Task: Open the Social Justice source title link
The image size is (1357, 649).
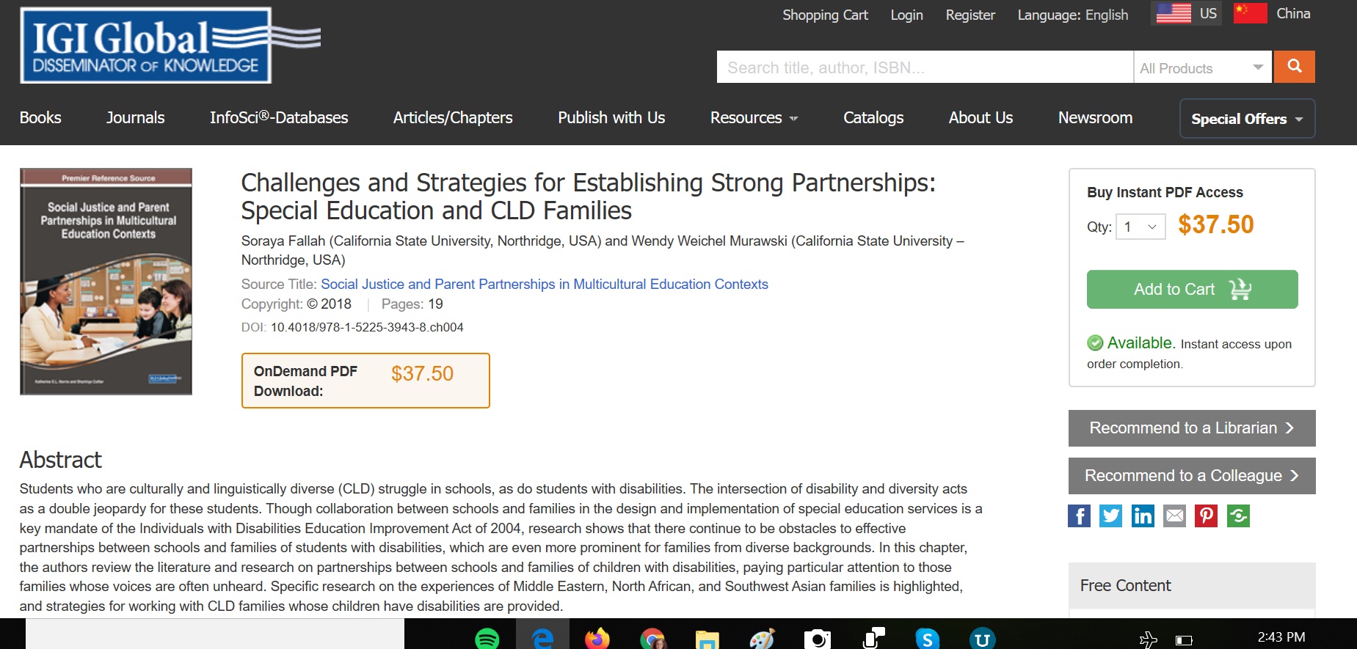Action: tap(544, 285)
